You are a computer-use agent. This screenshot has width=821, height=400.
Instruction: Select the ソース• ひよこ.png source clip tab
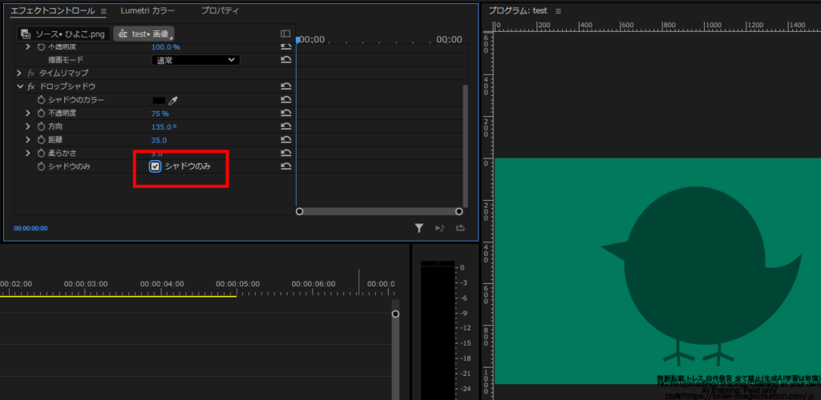[x=63, y=34]
